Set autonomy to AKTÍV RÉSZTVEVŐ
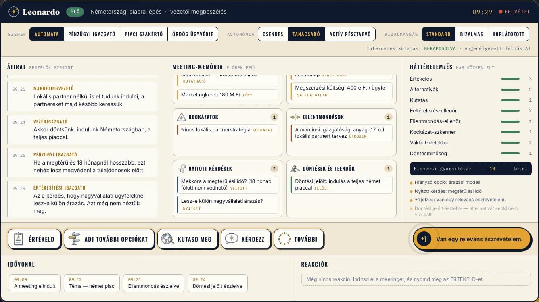Screen dimensions: 539x302 tap(350, 34)
